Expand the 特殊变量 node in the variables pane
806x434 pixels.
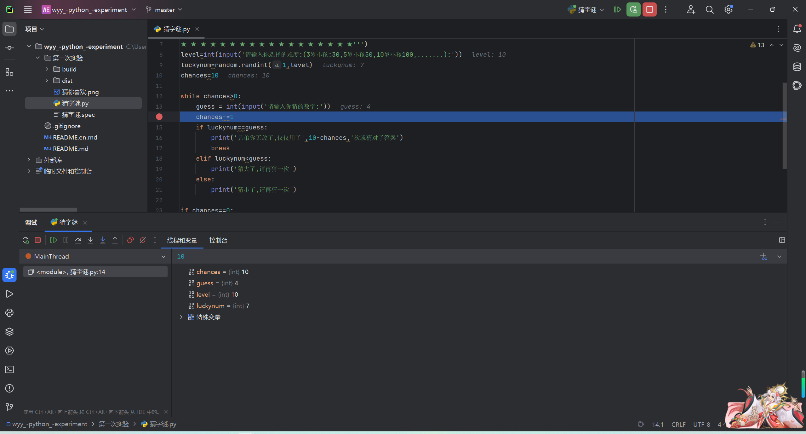click(x=181, y=317)
